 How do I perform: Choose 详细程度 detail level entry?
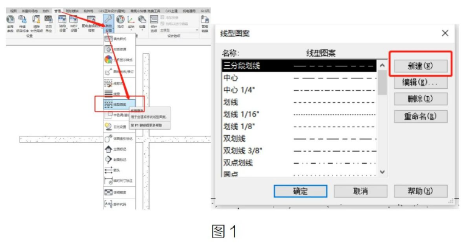119,192
